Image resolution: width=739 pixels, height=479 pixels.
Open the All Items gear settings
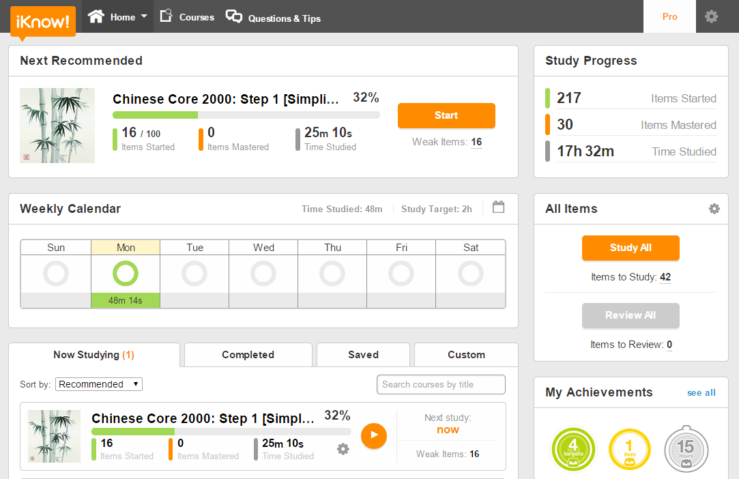(x=714, y=209)
